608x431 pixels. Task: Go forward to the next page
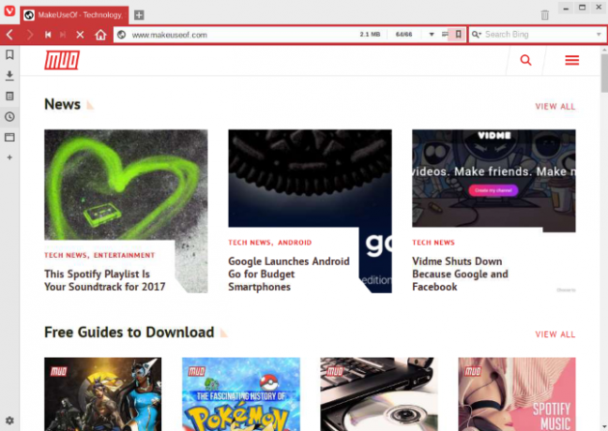[x=29, y=35]
